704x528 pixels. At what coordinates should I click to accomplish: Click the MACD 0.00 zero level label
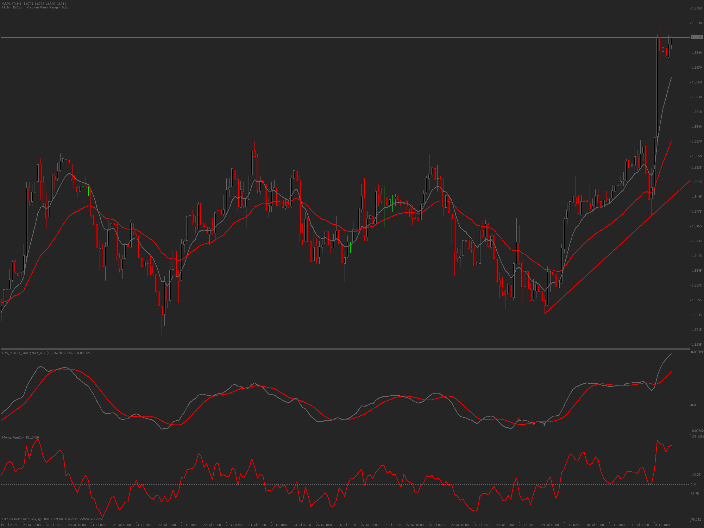pyautogui.click(x=694, y=405)
